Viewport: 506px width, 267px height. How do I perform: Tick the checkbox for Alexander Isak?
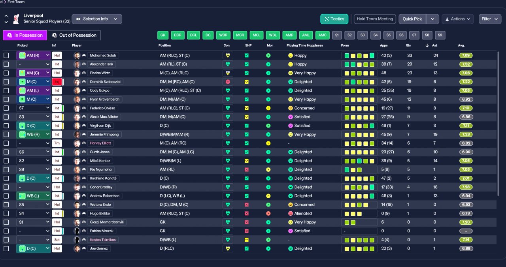[6, 64]
